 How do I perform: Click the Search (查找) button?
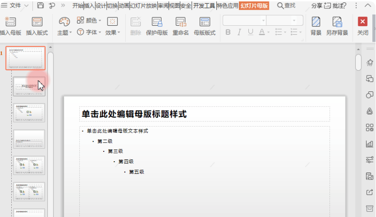click(x=286, y=6)
